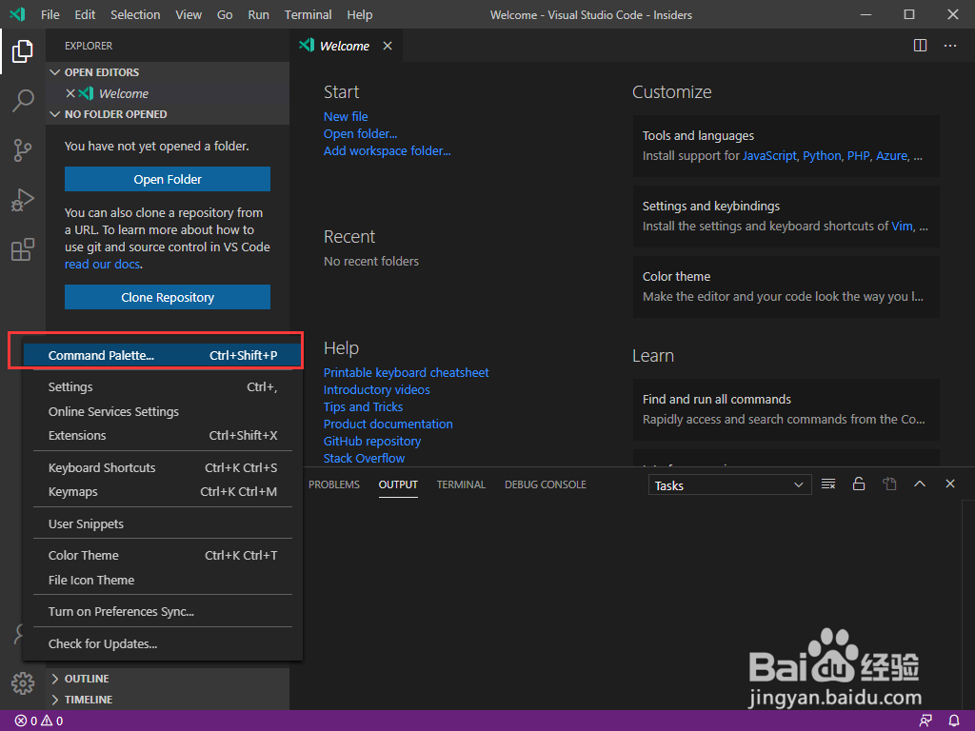Viewport: 975px width, 731px height.
Task: Open the Go menu
Action: pos(225,14)
